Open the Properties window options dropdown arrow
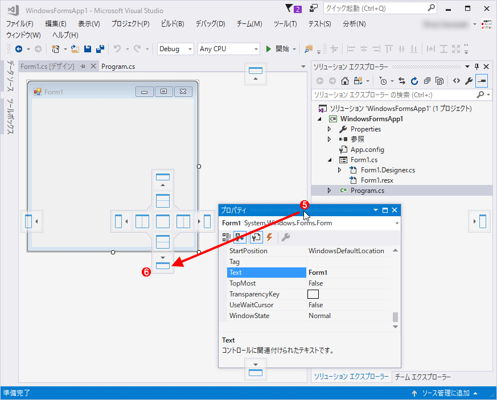Viewport: 497px width, 400px height. tap(376, 211)
